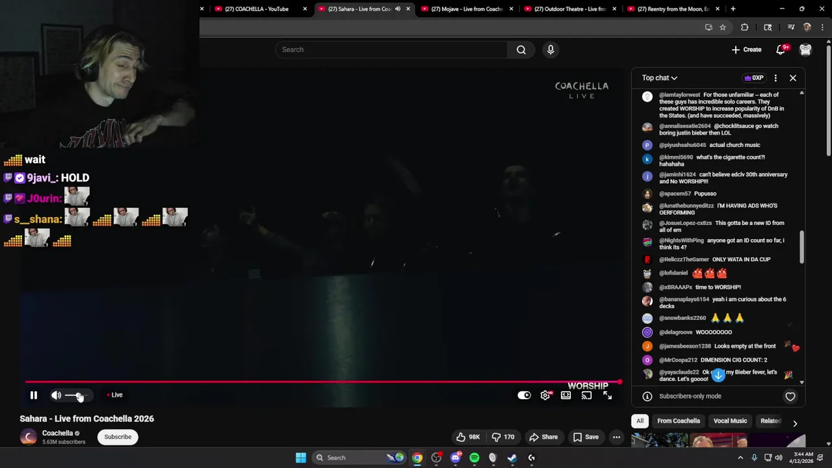Screen dimensions: 832x468
Task: Open the YouTube account avatar menu
Action: pos(805,49)
